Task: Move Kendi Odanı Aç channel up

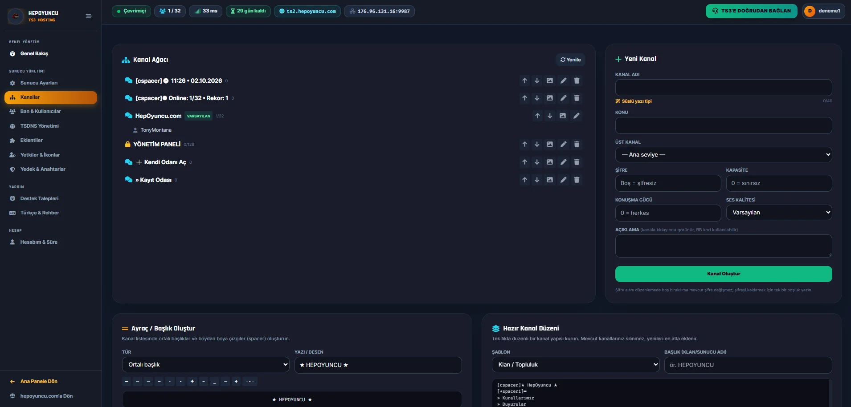Action: [524, 162]
